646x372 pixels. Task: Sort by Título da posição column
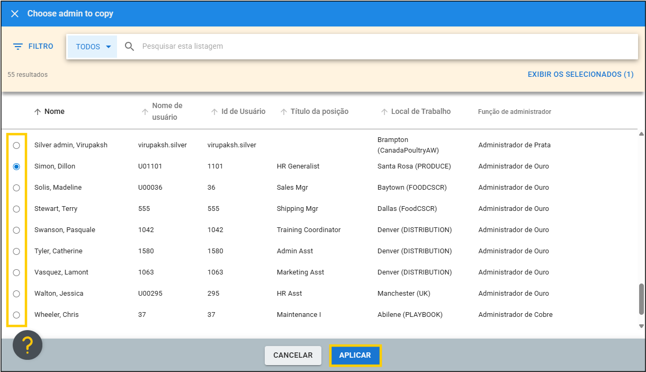click(314, 111)
